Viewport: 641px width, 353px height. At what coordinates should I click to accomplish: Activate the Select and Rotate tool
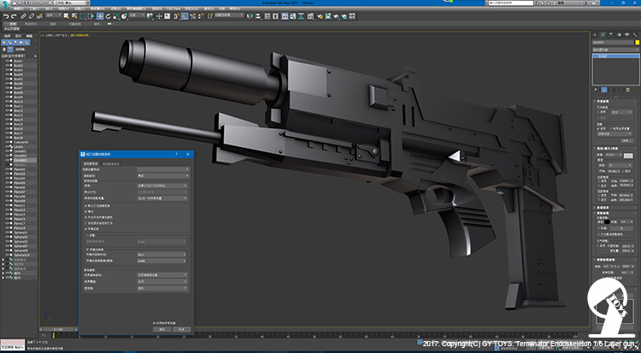[x=108, y=16]
